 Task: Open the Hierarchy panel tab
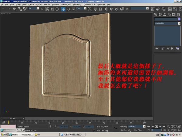(164, 14)
